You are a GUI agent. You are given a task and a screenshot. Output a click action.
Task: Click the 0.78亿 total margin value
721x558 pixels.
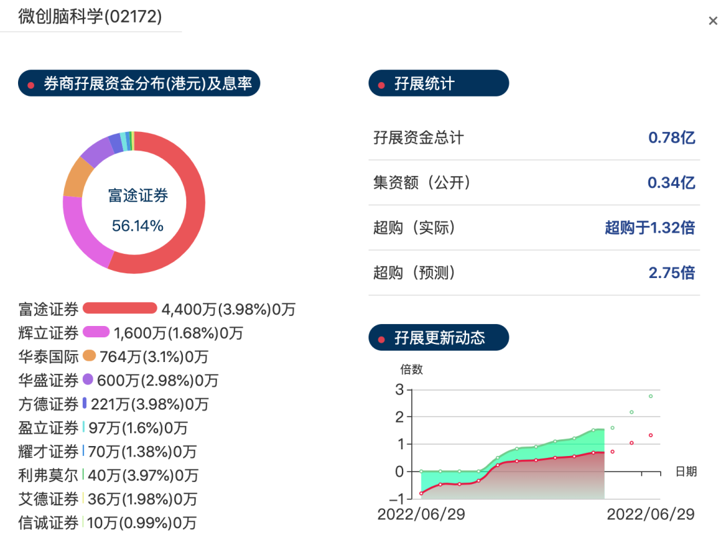(672, 137)
